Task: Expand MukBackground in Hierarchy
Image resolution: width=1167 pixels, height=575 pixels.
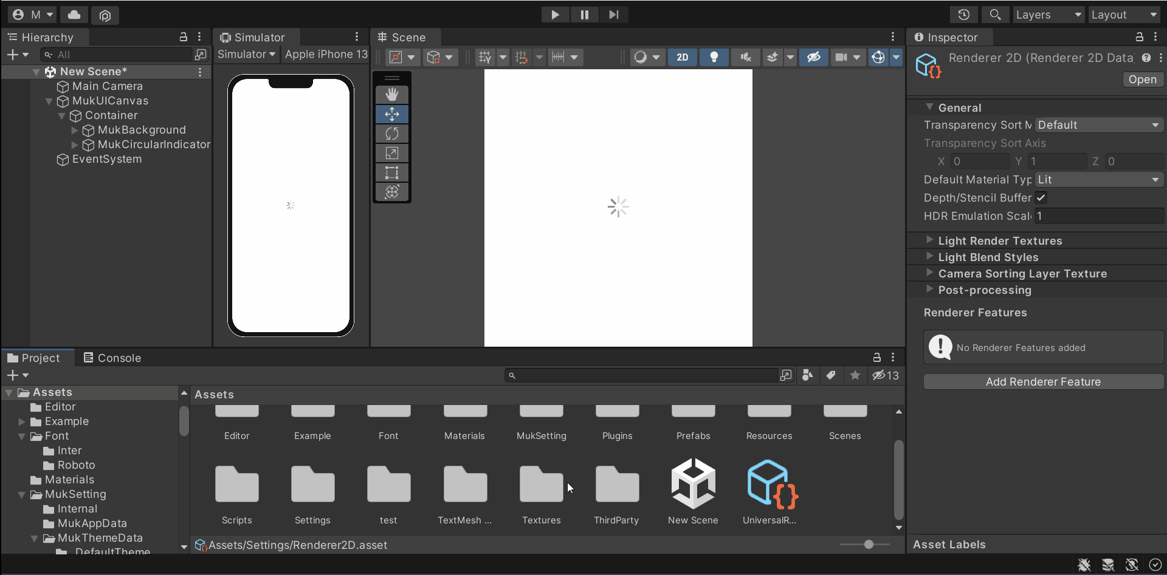Action: [75, 130]
